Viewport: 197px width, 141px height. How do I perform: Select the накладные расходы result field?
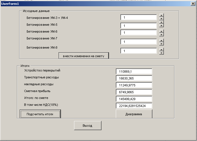coord(134,85)
